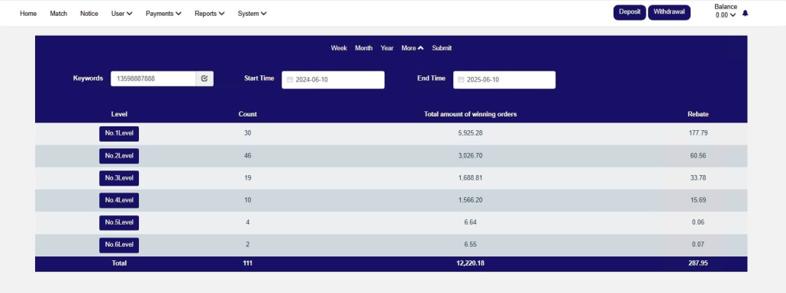786x293 pixels.
Task: Go to the Home page
Action: pyautogui.click(x=28, y=14)
